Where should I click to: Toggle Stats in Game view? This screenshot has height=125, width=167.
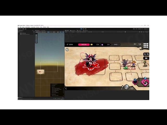(x=144, y=32)
